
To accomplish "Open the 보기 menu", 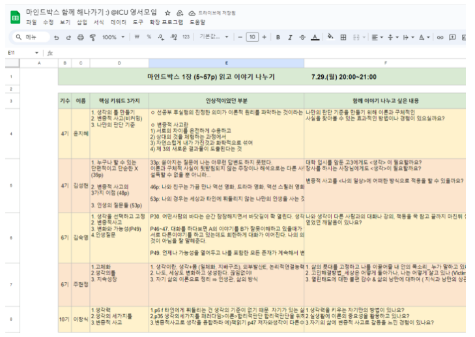I will [x=65, y=22].
